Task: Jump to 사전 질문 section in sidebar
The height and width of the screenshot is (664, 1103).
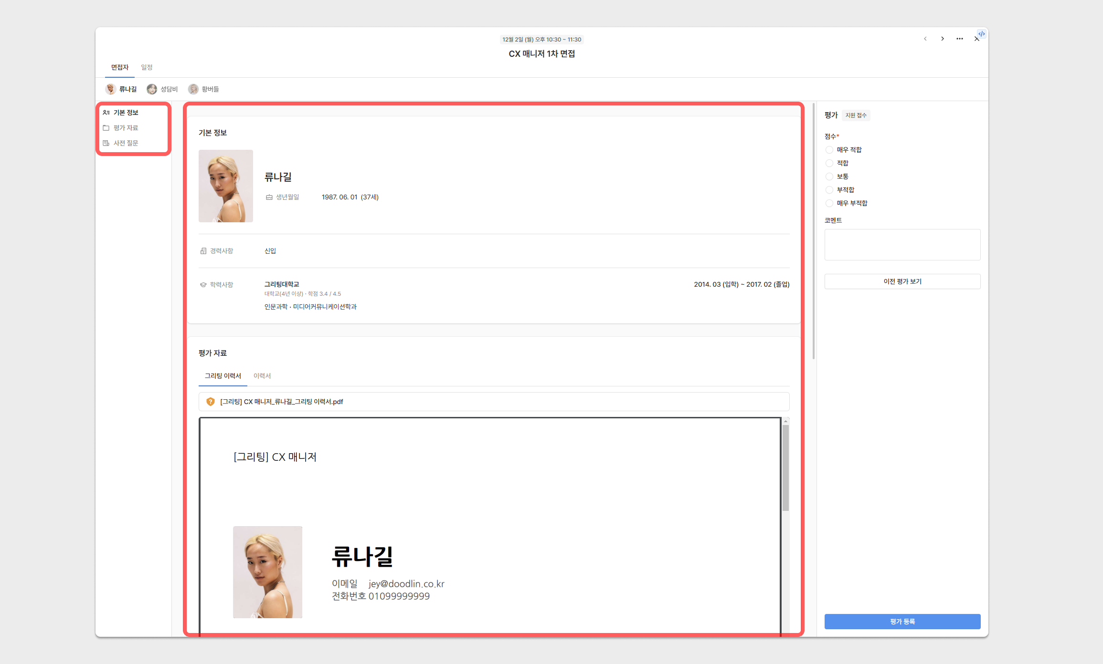Action: point(126,143)
